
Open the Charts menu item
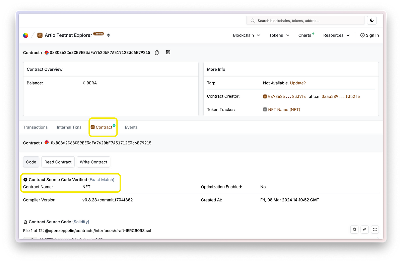[x=306, y=35]
